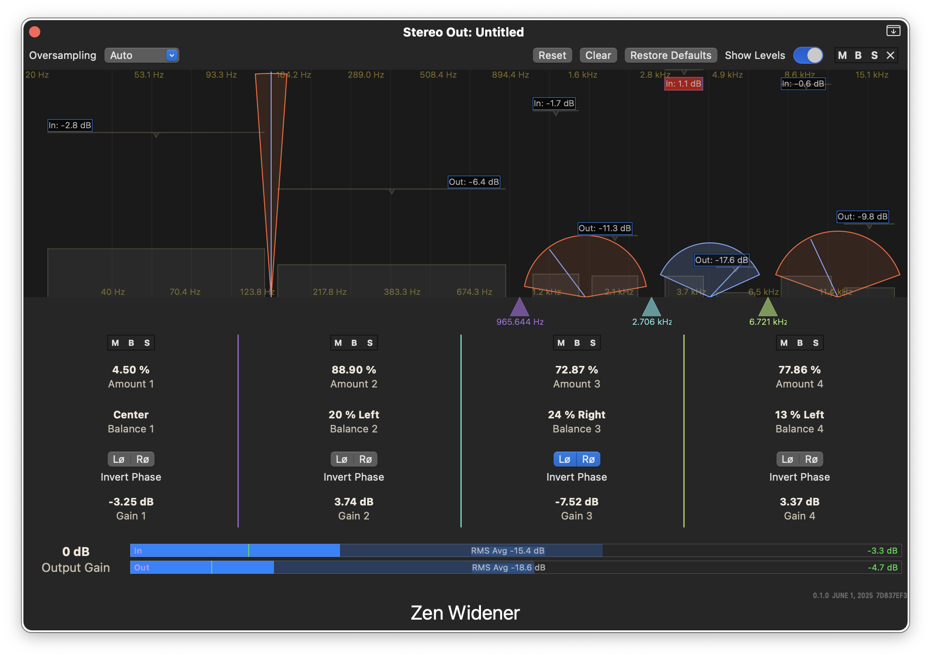
Task: Click the window icon at top right corner
Action: pyautogui.click(x=893, y=31)
